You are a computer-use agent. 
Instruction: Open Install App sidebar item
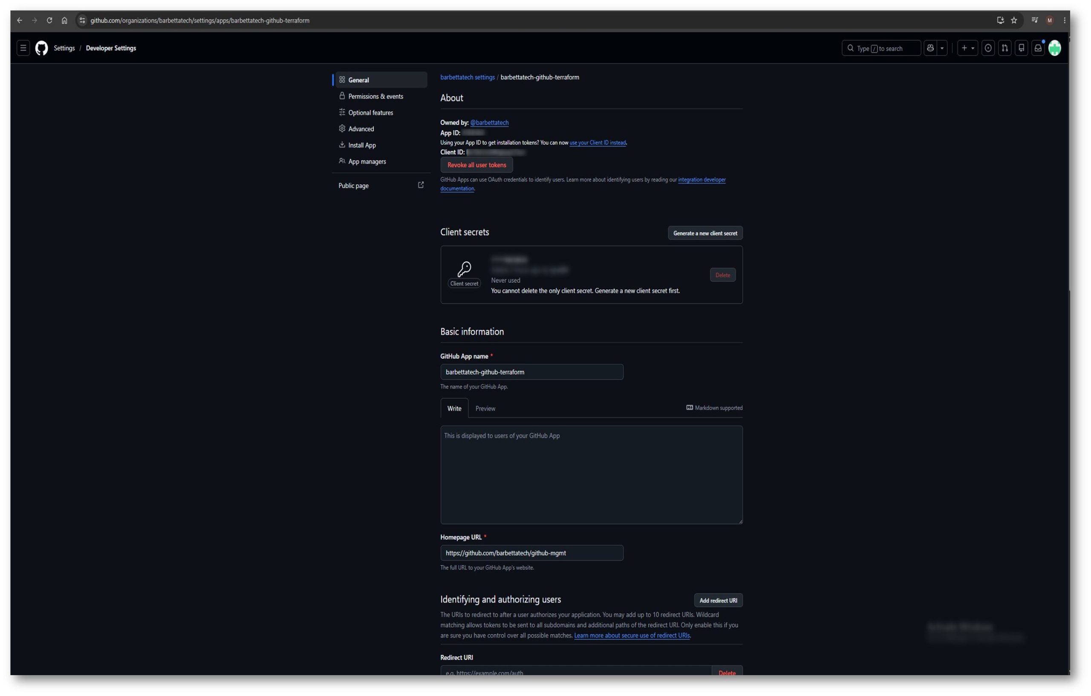tap(381, 145)
